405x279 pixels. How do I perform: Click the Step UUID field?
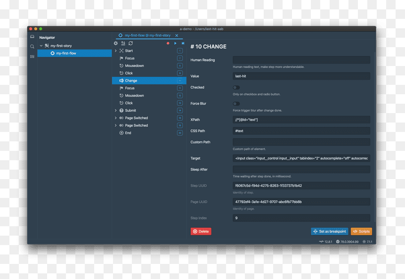[x=301, y=186]
